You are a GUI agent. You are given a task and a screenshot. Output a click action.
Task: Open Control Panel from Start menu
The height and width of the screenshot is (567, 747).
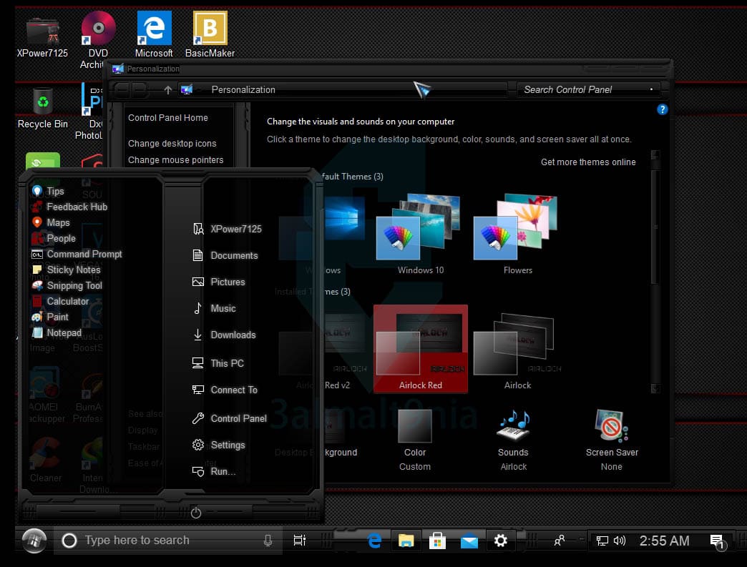[x=230, y=418]
